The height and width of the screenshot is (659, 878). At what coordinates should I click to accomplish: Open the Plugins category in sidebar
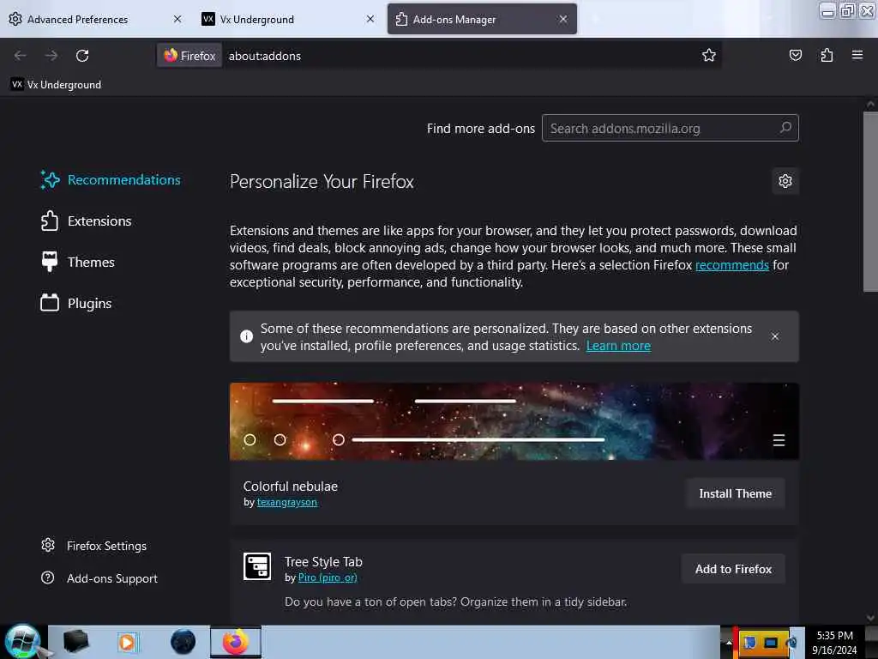(76, 303)
